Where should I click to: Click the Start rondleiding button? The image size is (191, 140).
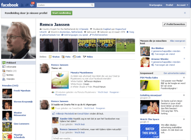point(62,13)
